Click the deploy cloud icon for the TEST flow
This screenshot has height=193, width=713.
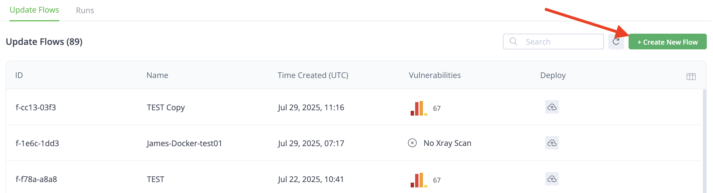click(552, 179)
